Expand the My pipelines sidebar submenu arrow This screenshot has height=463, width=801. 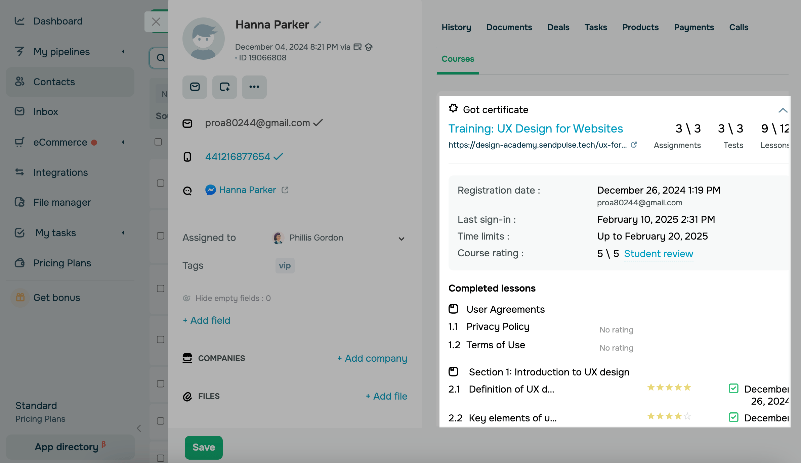point(123,52)
